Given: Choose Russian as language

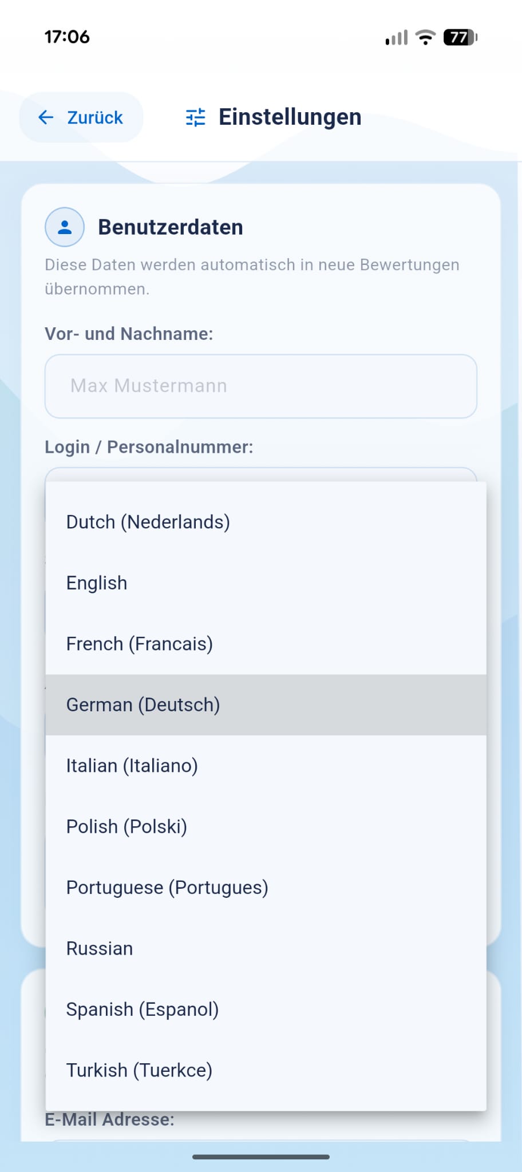Looking at the screenshot, I should (100, 948).
